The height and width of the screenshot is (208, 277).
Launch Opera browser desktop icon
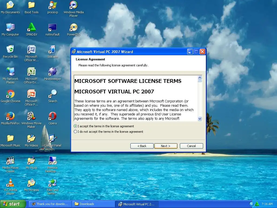pos(52,116)
